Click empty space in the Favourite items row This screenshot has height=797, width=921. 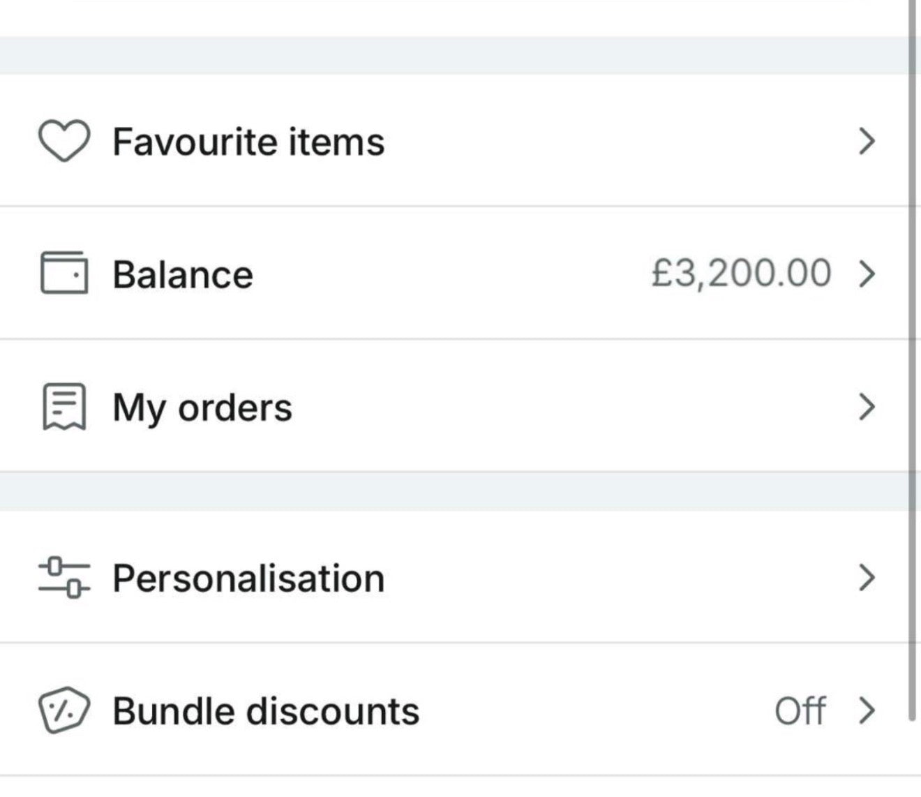click(614, 142)
